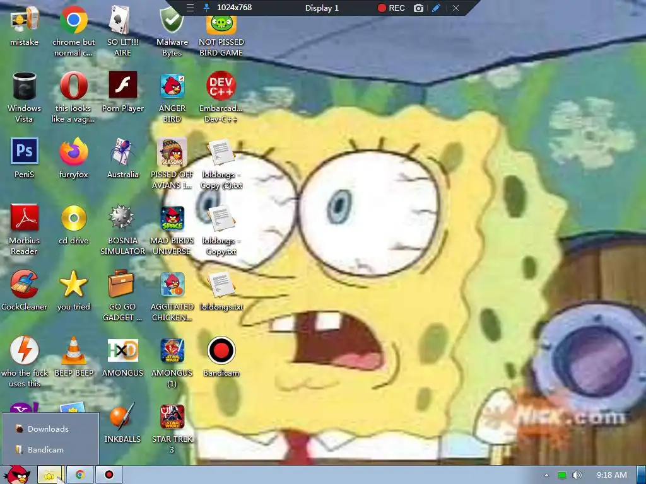Show hidden tray icons arrow
The image size is (646, 484).
[547, 475]
